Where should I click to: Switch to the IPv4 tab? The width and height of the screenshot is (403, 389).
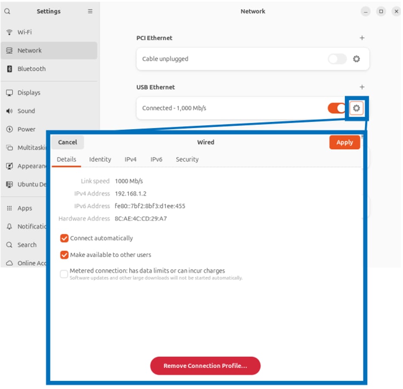130,159
